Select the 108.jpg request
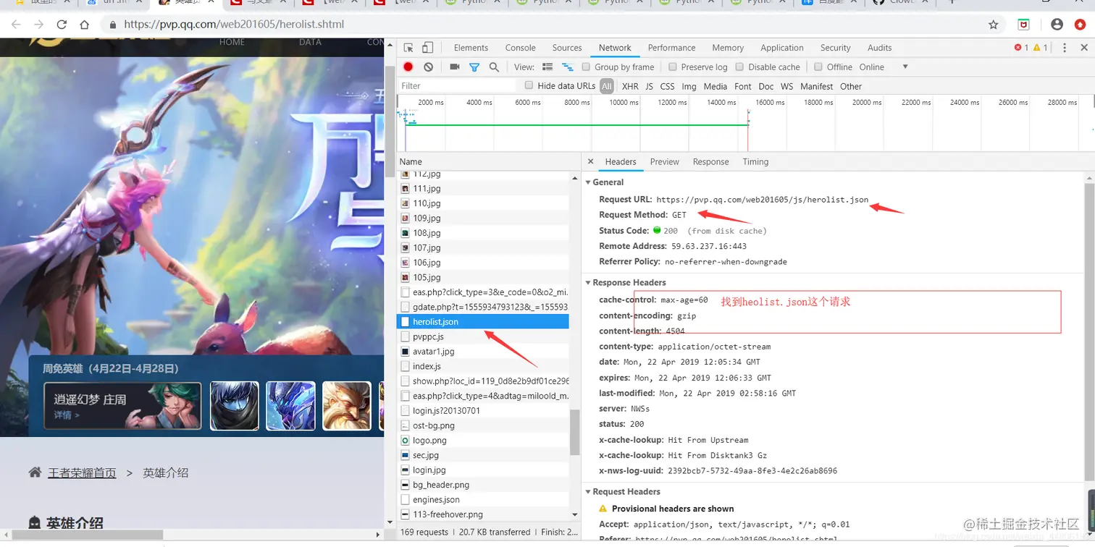The width and height of the screenshot is (1095, 547). pyautogui.click(x=484, y=233)
